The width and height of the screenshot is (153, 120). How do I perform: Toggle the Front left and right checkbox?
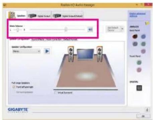pyautogui.click(x=14, y=87)
